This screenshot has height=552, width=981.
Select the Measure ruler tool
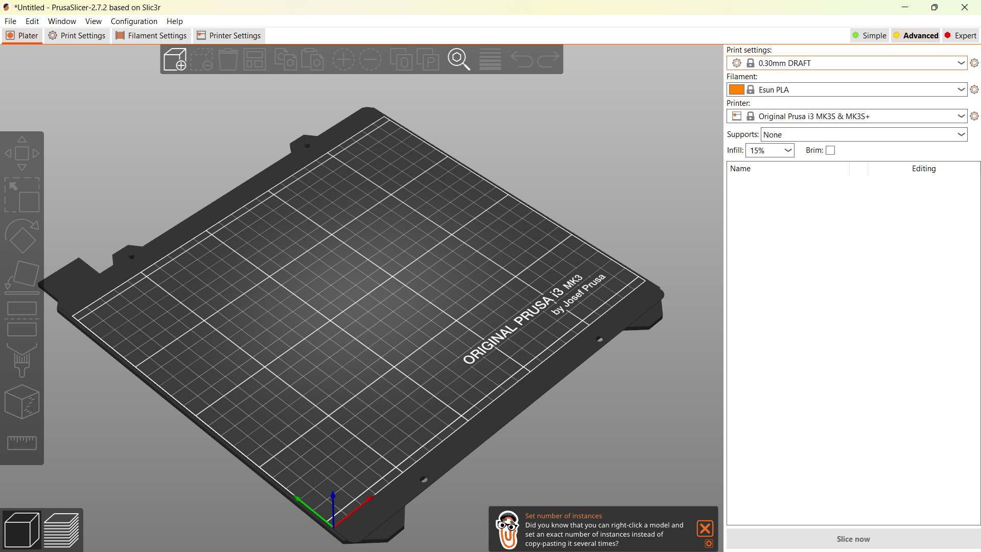click(21, 443)
